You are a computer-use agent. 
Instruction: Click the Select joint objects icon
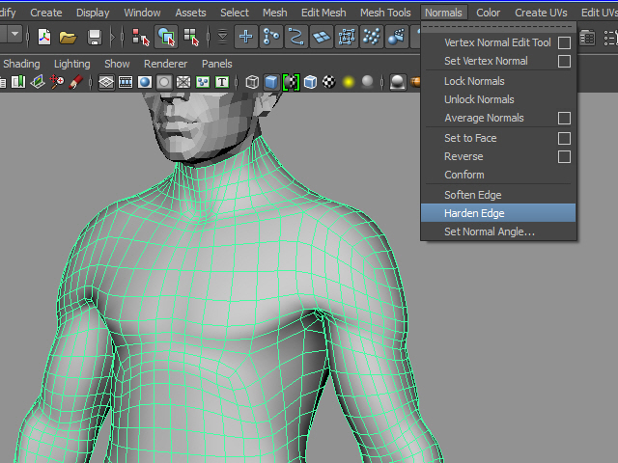click(271, 37)
